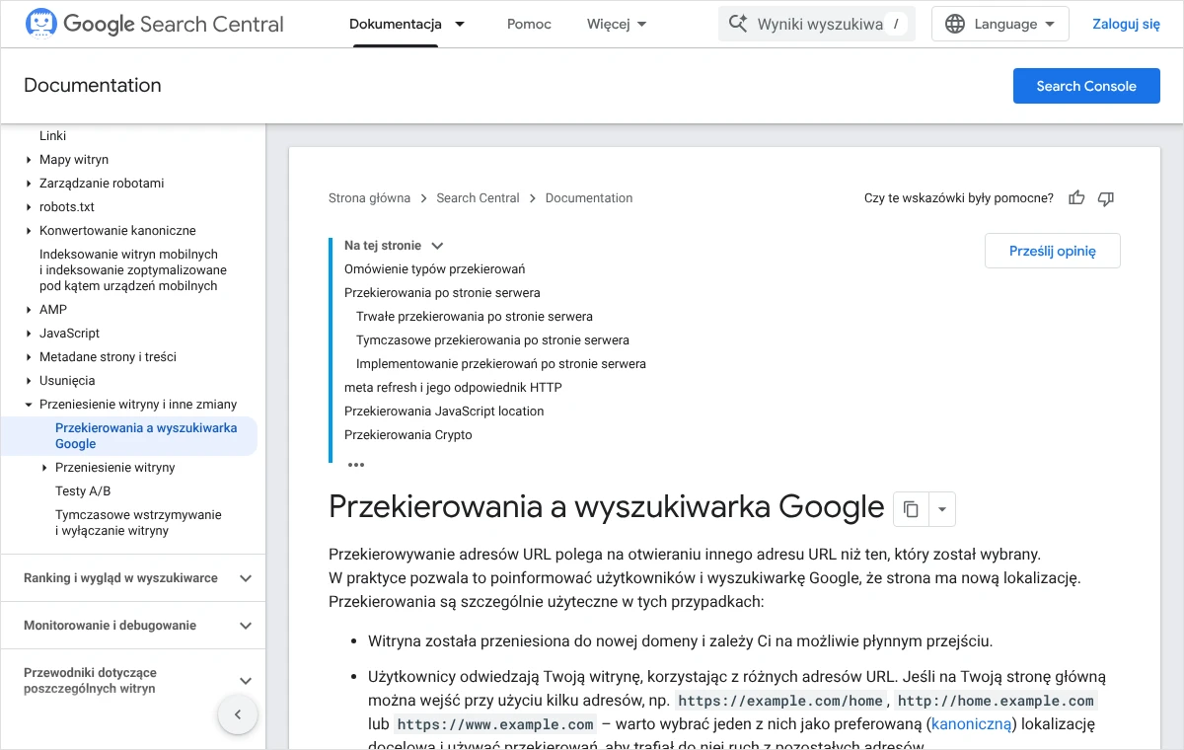Click the three dots under the page contents list
Screen dimensions: 1184x750
(x=356, y=464)
